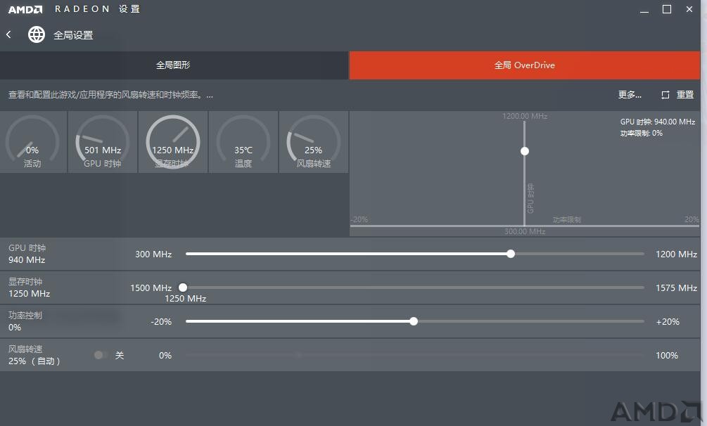Click the '1200.00 MHz' graph top label

pyautogui.click(x=525, y=116)
